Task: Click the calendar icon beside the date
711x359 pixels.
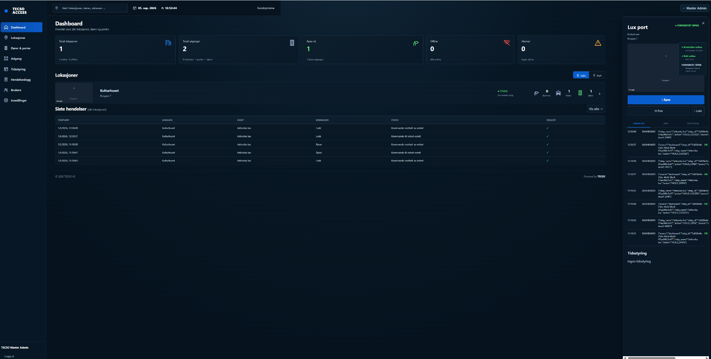Action: [x=135, y=8]
